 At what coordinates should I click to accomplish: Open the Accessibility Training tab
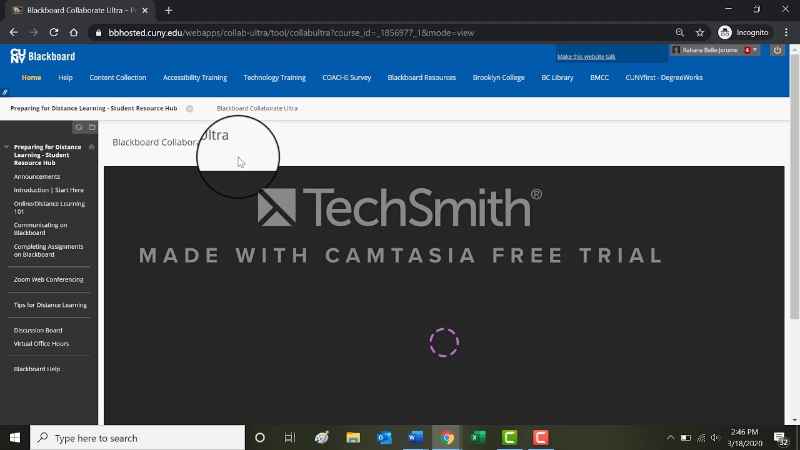coord(195,77)
